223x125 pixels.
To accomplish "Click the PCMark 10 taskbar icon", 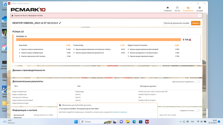I will pos(147,122).
